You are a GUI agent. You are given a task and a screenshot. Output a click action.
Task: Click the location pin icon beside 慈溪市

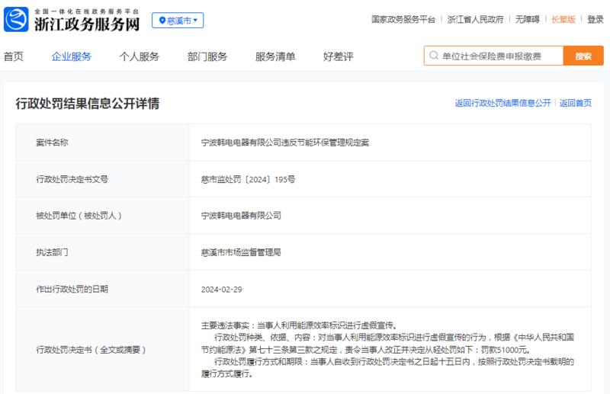point(162,21)
